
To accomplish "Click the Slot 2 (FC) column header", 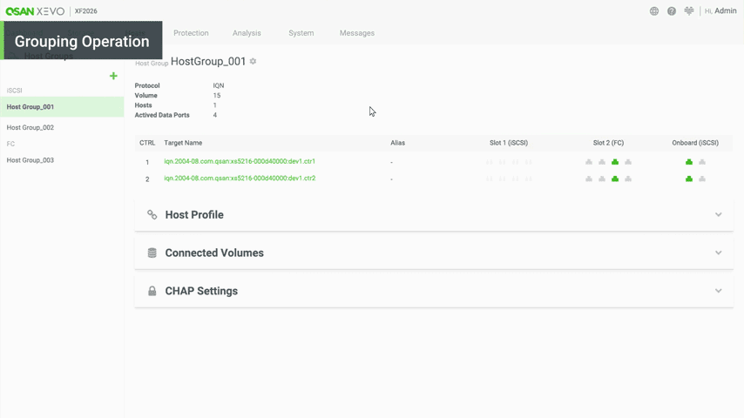I will pos(608,143).
